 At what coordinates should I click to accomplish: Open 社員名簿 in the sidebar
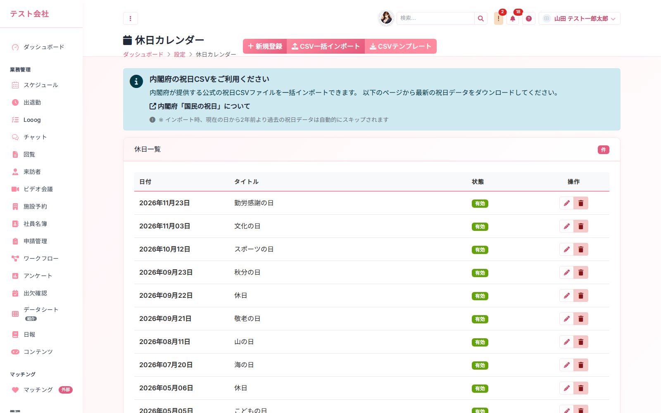tap(41, 224)
